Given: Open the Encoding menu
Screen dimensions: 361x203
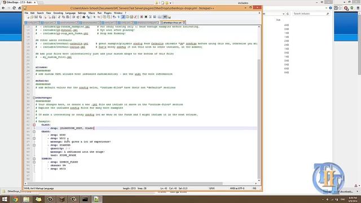Looking at the screenshot, I should [58, 13].
